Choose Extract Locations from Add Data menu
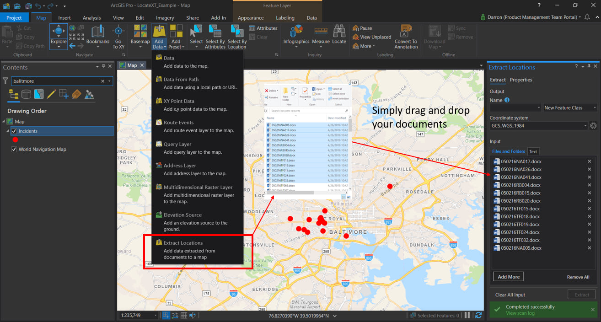The image size is (601, 322). (x=183, y=243)
